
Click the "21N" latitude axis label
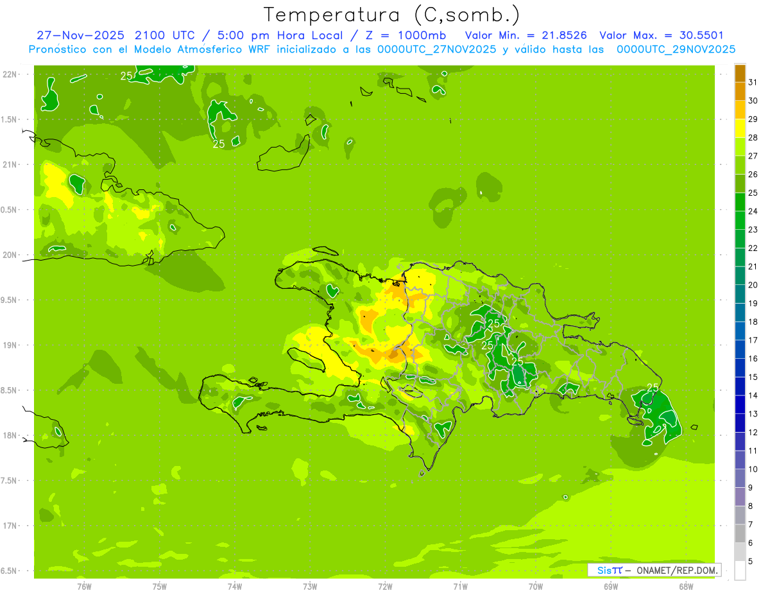[10, 165]
